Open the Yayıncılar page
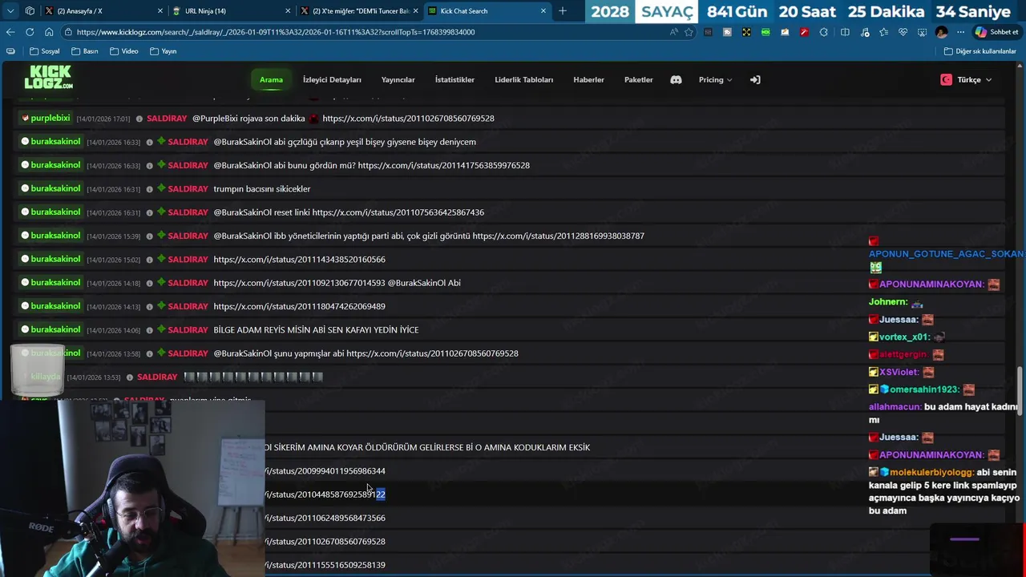This screenshot has height=577, width=1026. (x=398, y=79)
